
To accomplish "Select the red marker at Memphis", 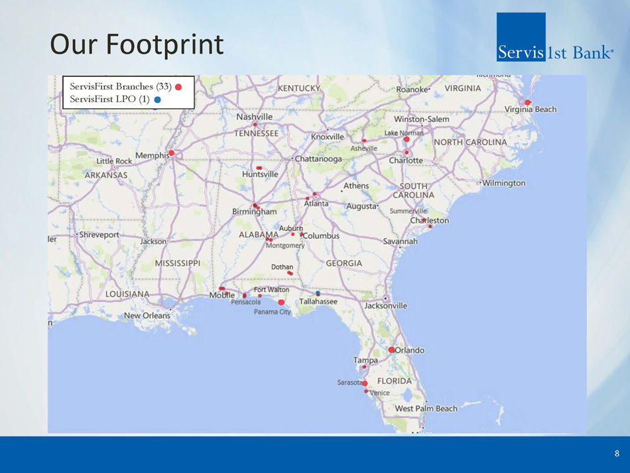I will (171, 153).
